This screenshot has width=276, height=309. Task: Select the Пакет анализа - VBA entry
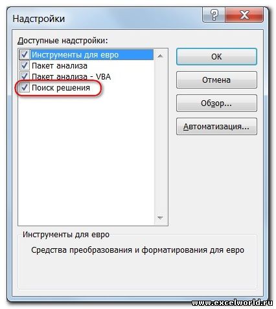point(71,76)
